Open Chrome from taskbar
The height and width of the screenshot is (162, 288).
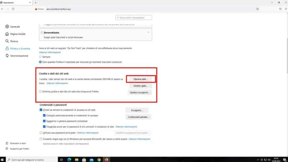click(x=99, y=160)
